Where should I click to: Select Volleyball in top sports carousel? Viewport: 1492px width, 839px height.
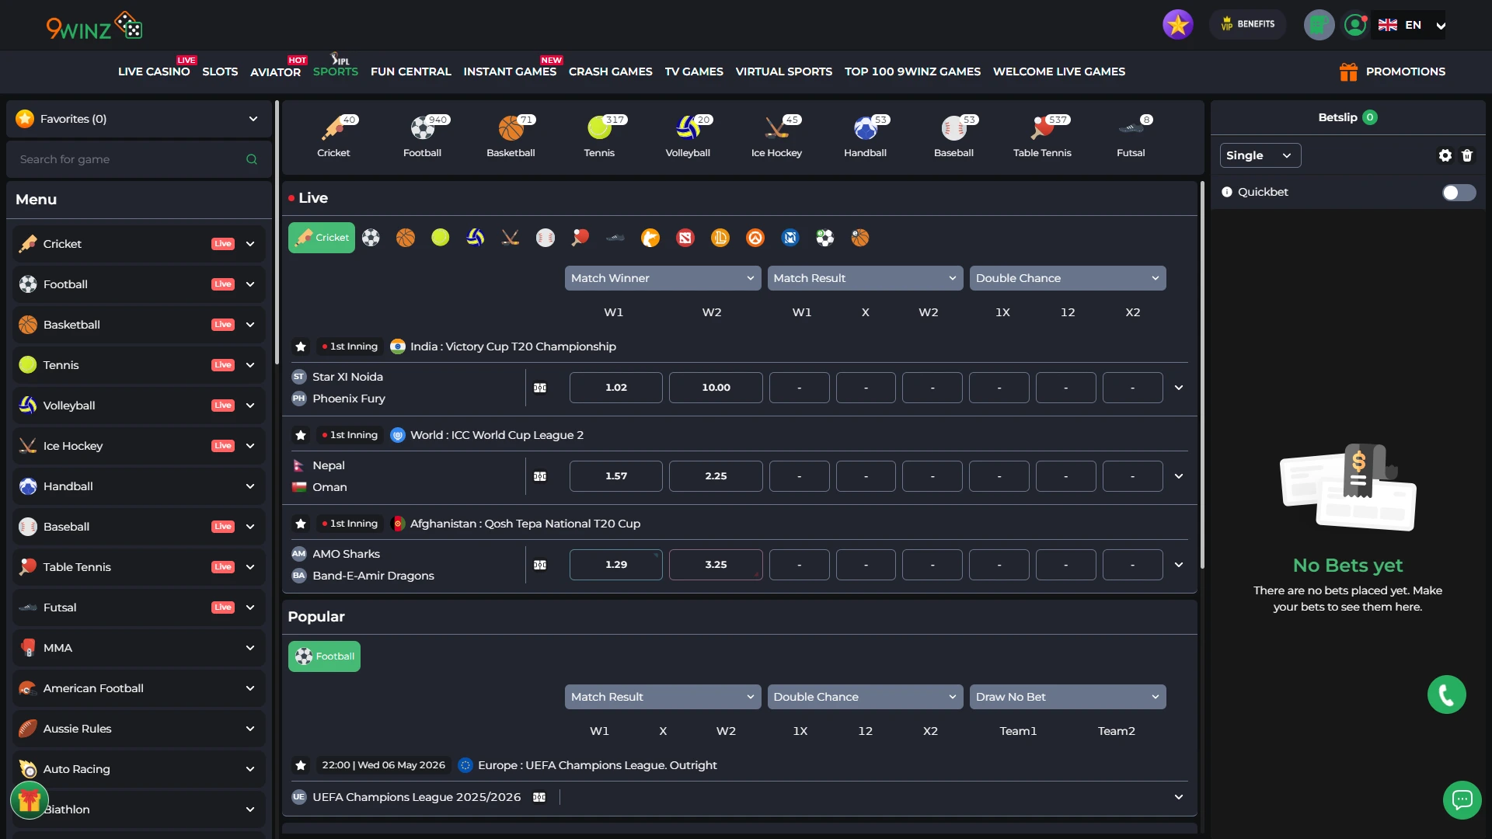688,136
